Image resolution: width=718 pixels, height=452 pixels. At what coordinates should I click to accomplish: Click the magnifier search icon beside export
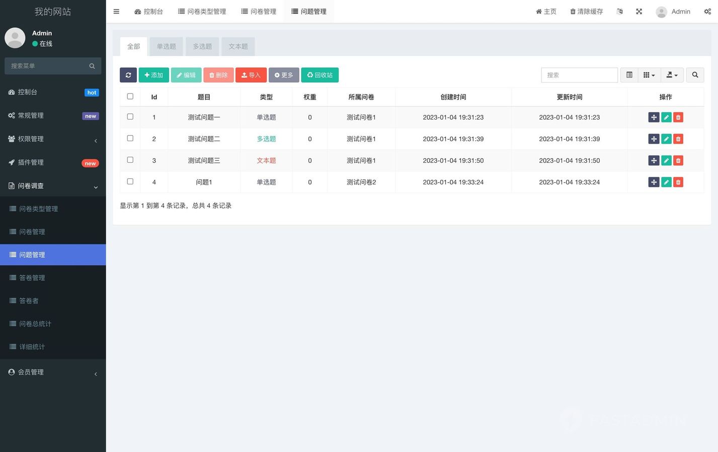[695, 75]
